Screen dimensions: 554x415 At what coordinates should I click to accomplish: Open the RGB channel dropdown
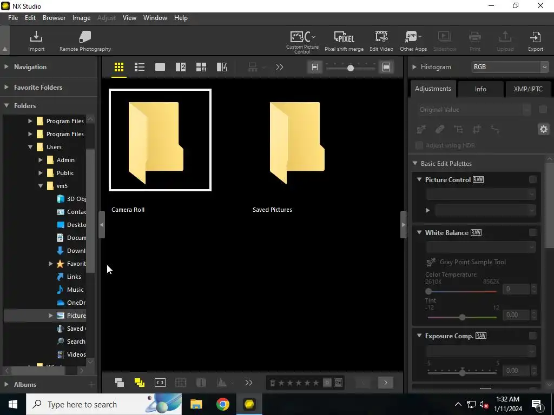point(510,66)
